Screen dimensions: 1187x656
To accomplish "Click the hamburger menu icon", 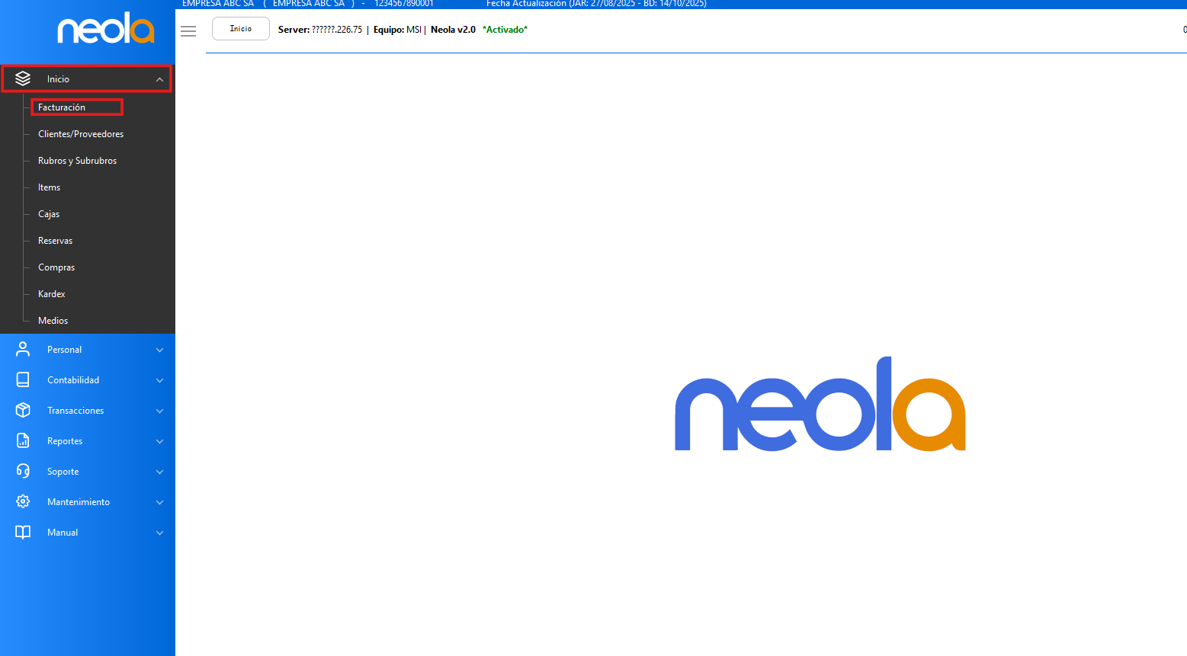I will [x=188, y=31].
